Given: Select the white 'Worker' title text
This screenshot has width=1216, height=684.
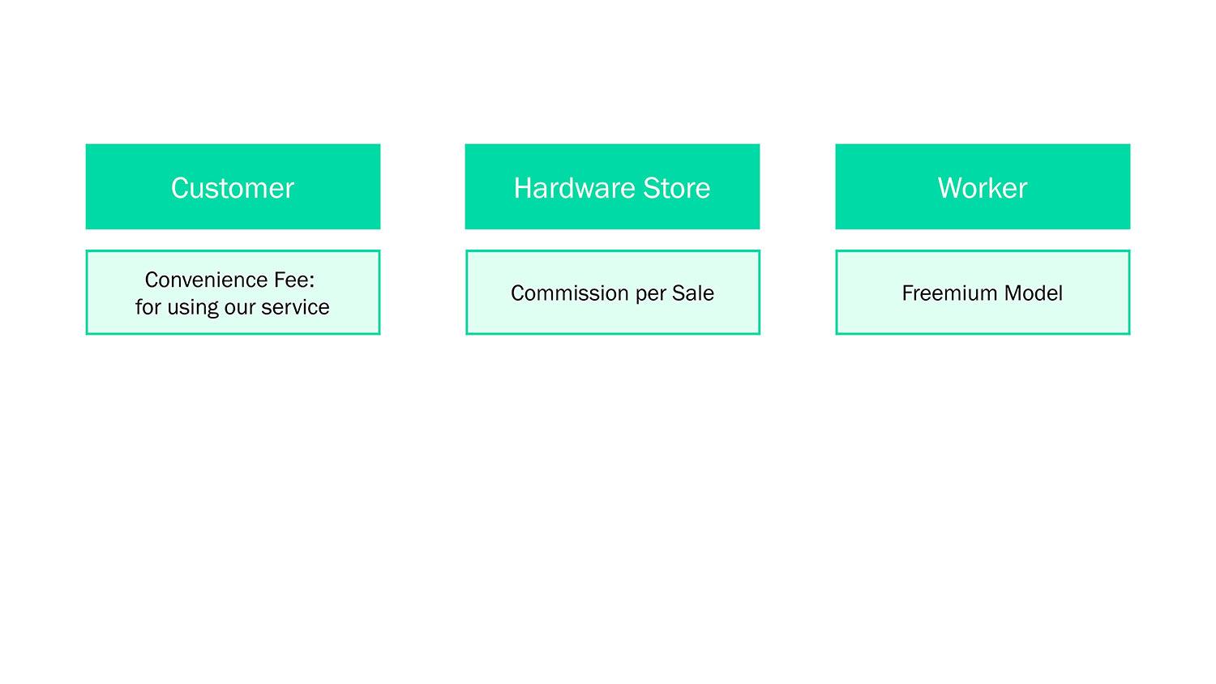Looking at the screenshot, I should click(983, 188).
